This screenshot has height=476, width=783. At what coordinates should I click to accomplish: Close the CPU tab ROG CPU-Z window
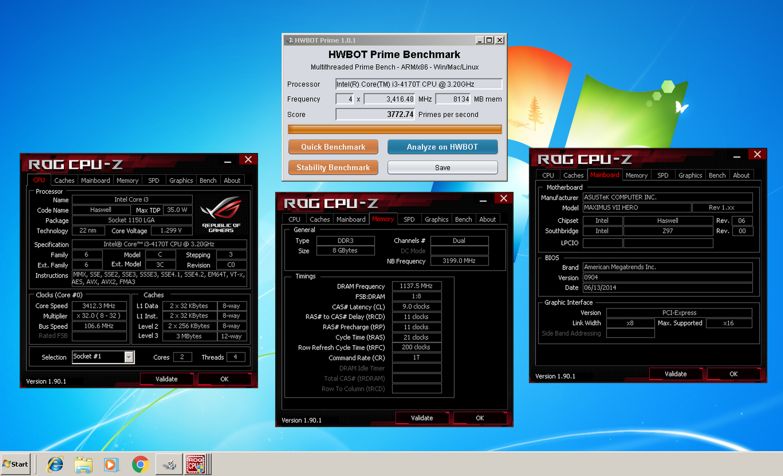[x=248, y=160]
